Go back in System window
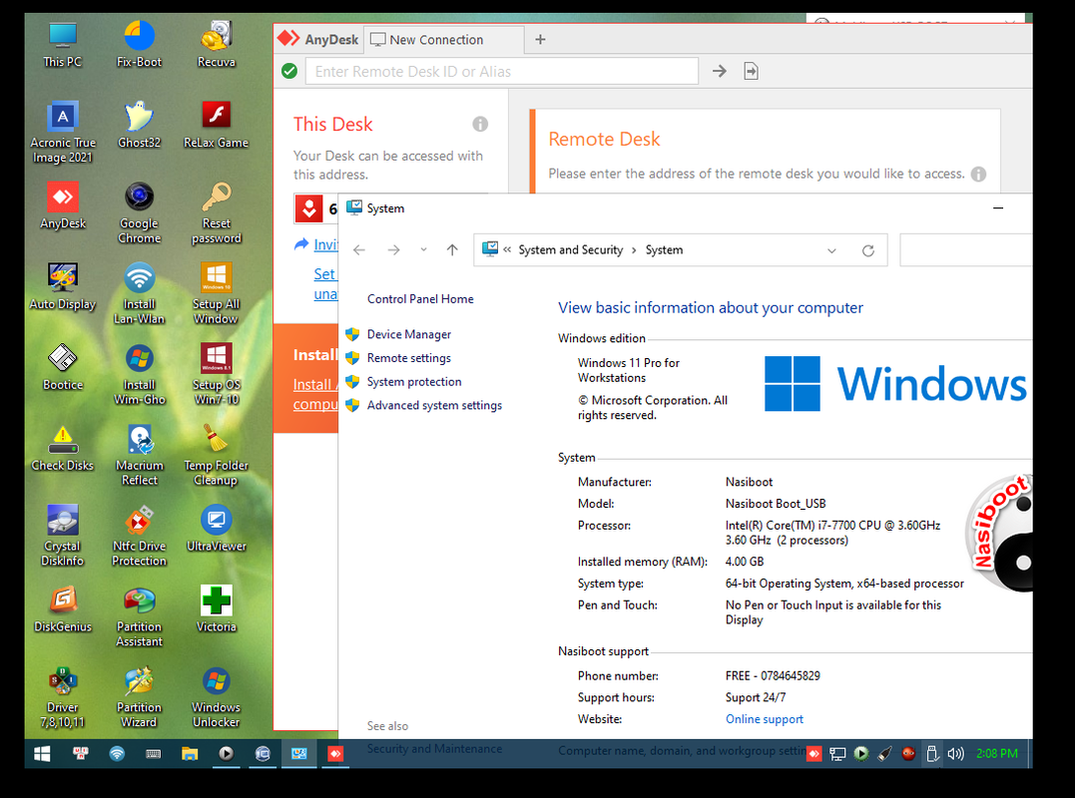1075x798 pixels. pos(359,250)
